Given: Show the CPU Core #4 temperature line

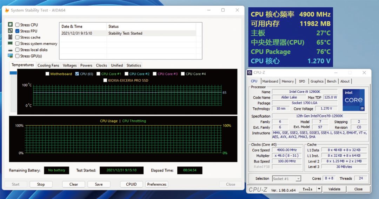Looking at the screenshot, I should (183, 74).
